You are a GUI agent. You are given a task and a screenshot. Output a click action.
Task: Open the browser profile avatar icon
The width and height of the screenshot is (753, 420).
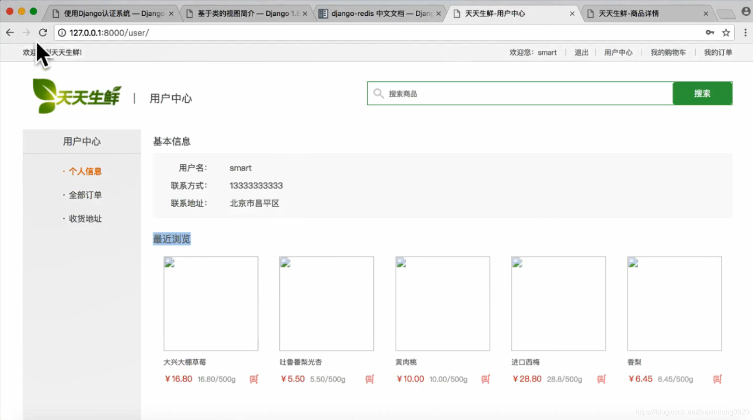click(x=746, y=11)
